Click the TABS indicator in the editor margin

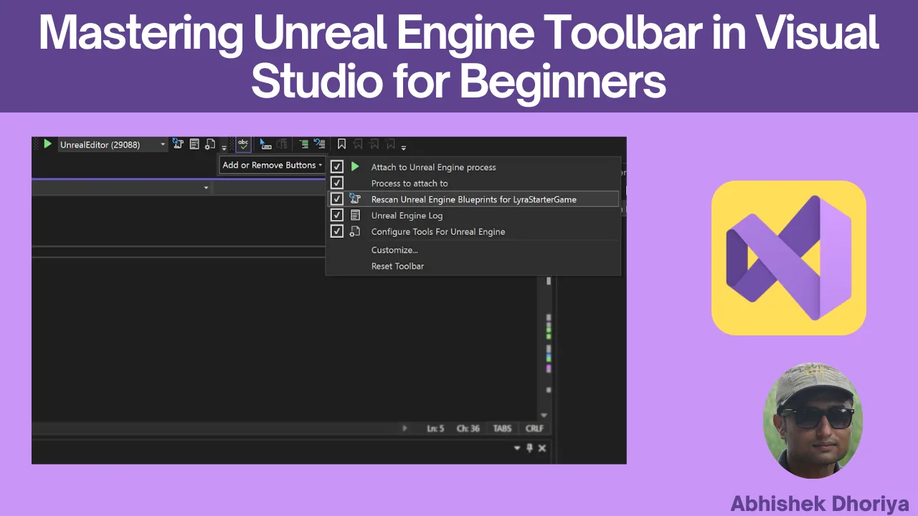click(503, 429)
